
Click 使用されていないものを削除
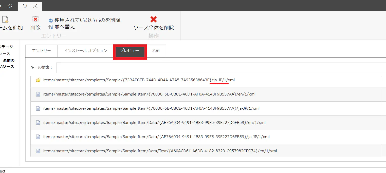click(87, 20)
